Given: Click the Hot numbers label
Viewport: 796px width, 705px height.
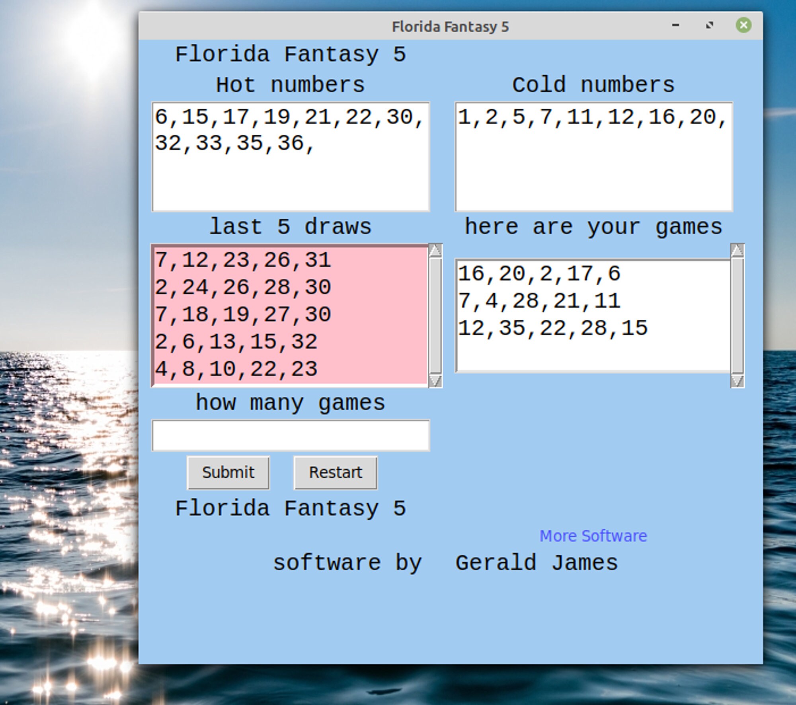Looking at the screenshot, I should pos(290,85).
